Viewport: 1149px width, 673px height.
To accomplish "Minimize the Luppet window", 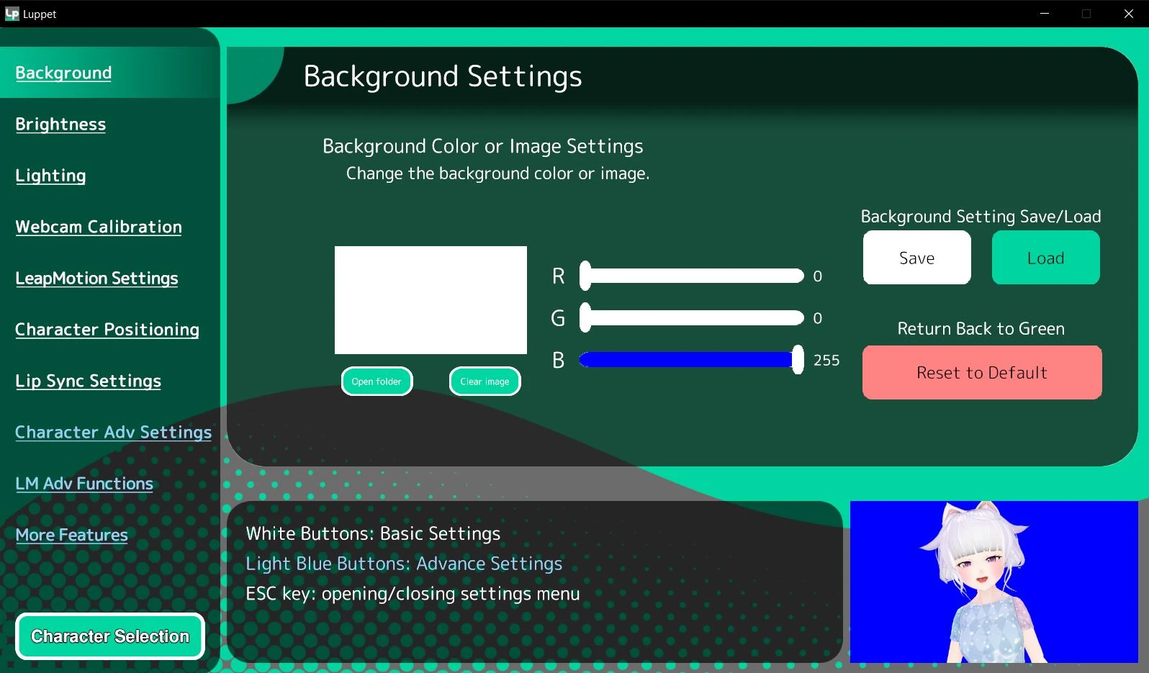I will [1045, 14].
